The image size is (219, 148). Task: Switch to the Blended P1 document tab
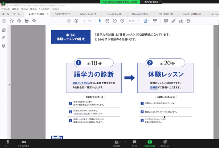pyautogui.click(x=140, y=14)
